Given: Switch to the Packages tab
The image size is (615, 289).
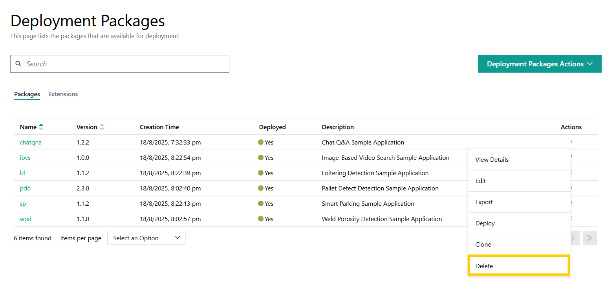Looking at the screenshot, I should pos(27,94).
